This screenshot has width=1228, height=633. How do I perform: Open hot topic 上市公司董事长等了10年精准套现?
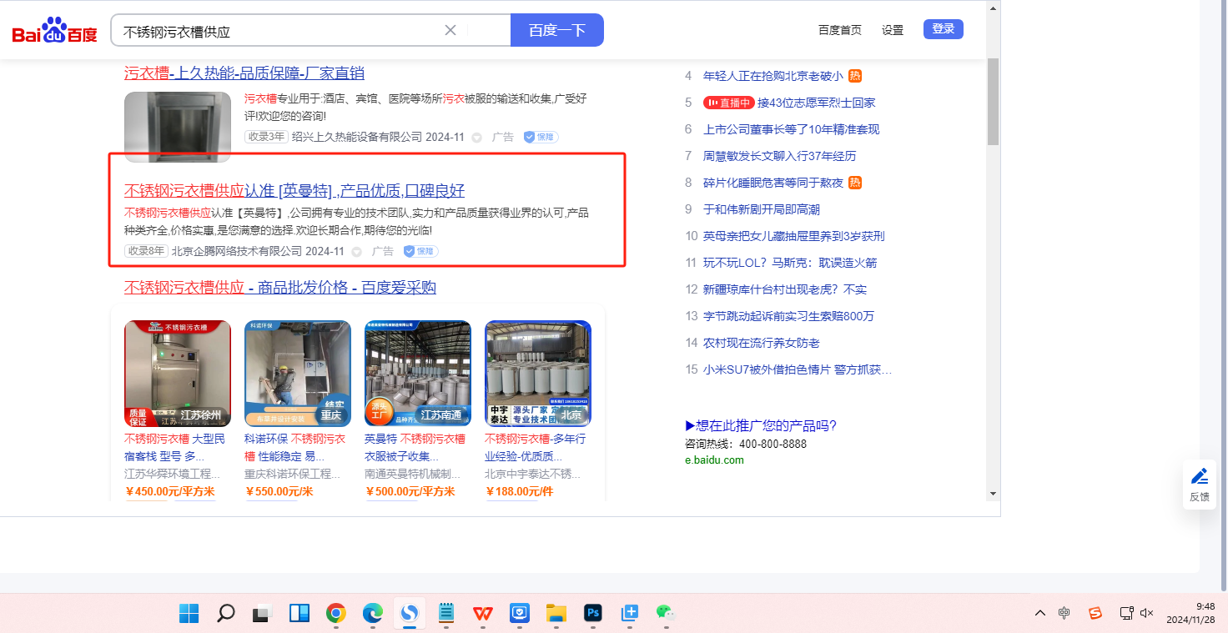pyautogui.click(x=792, y=129)
